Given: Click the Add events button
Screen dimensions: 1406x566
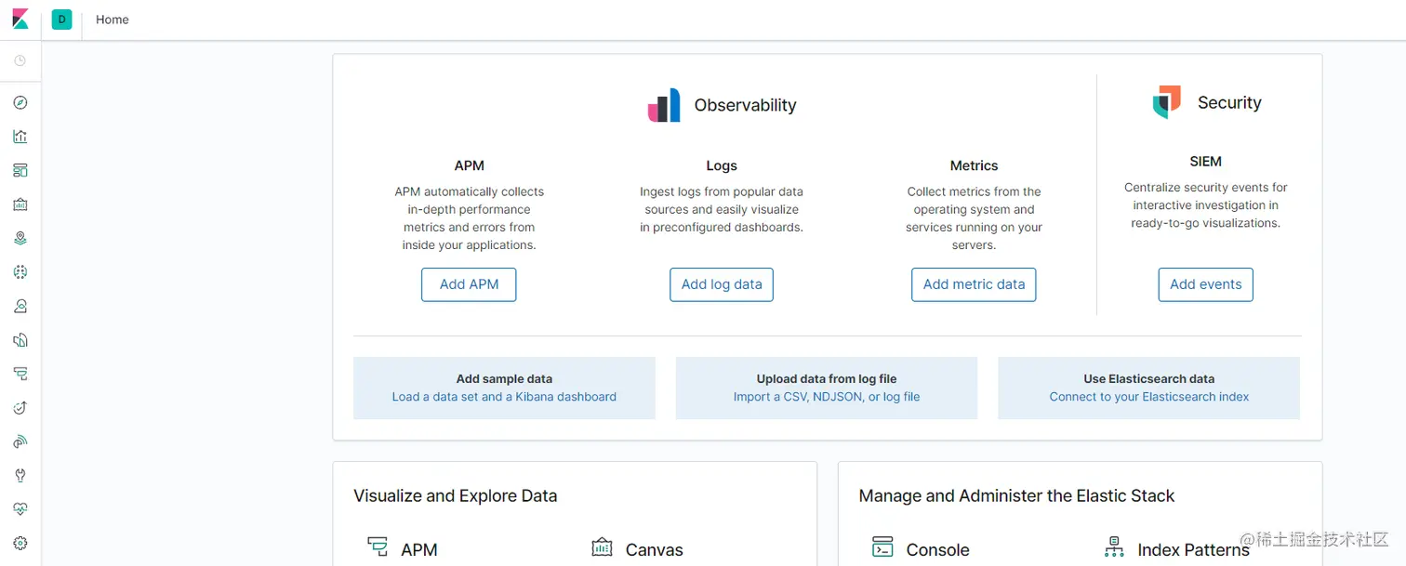Looking at the screenshot, I should [1205, 284].
